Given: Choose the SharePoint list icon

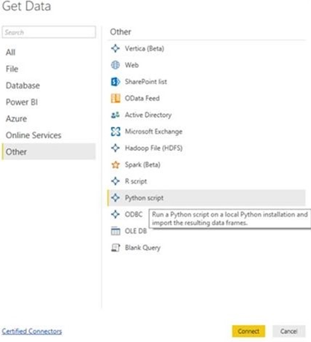Looking at the screenshot, I should click(115, 82).
